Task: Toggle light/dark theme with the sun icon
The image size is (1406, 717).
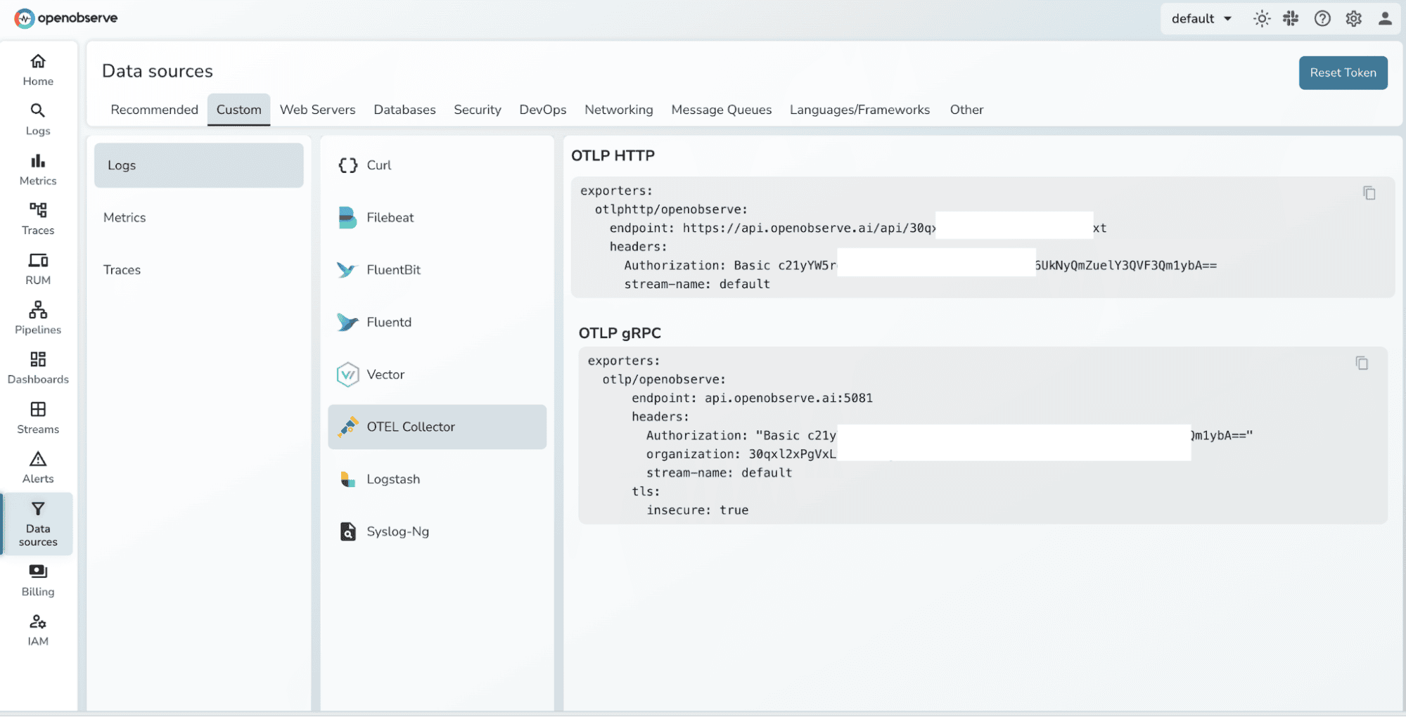Action: (x=1261, y=18)
